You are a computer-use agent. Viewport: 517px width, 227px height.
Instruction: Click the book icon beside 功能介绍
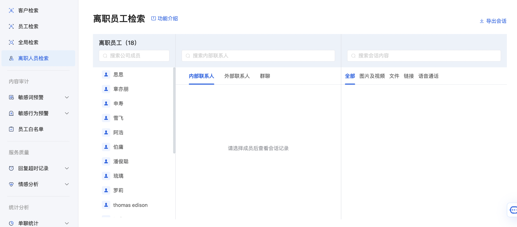154,18
